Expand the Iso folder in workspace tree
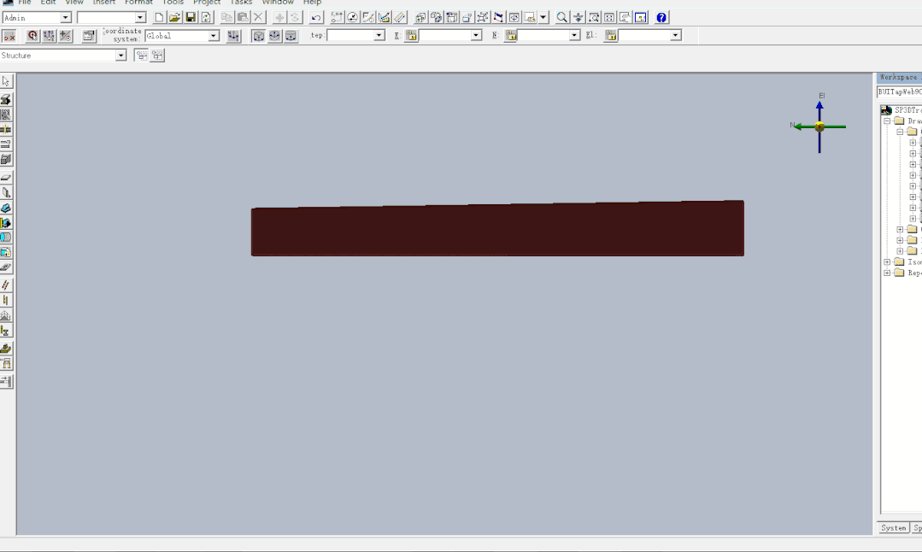The width and height of the screenshot is (922, 552). tap(887, 262)
